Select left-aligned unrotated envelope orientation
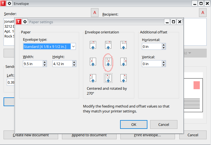The image size is (211, 145). [x=93, y=45]
